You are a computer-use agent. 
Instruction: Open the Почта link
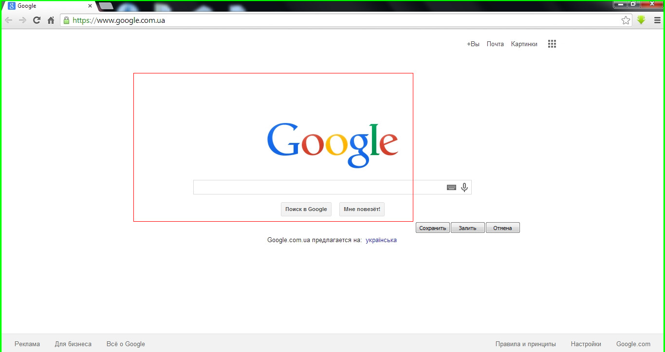coord(495,44)
